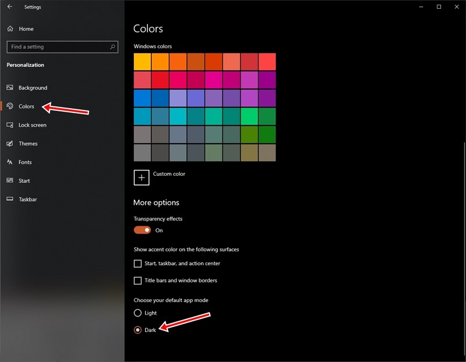
Task: Choose the olive swatch in last row
Action: 249,152
